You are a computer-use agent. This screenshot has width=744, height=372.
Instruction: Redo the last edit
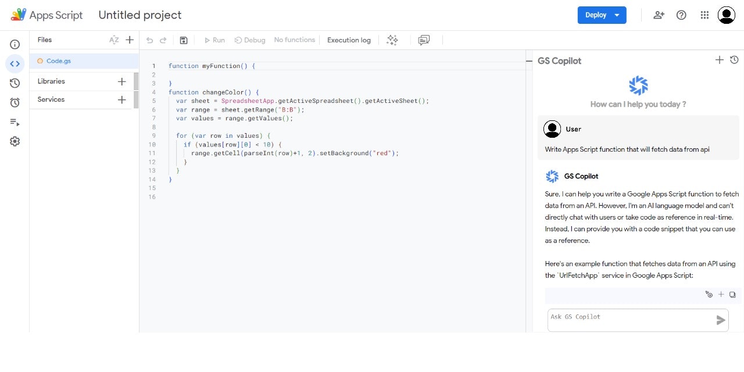(x=163, y=40)
